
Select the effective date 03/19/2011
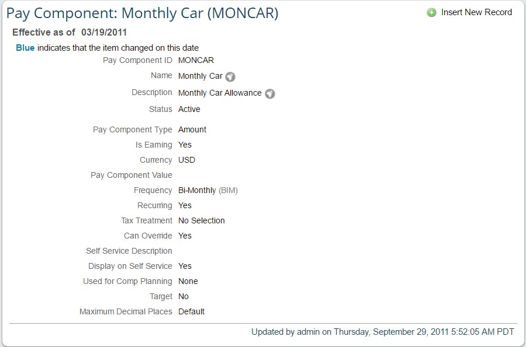pos(104,33)
